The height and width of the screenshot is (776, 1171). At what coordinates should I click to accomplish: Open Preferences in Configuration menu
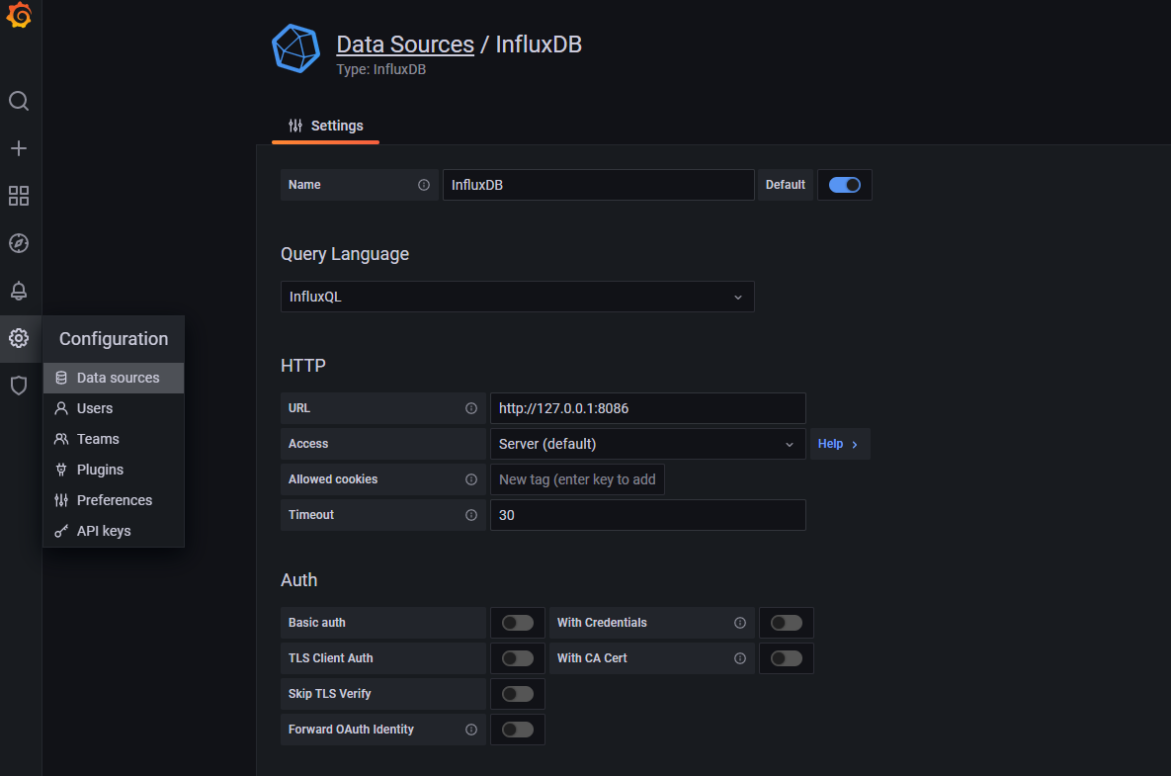point(114,500)
